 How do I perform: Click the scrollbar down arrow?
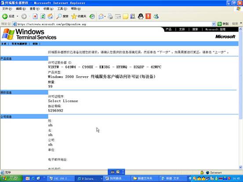241,167
